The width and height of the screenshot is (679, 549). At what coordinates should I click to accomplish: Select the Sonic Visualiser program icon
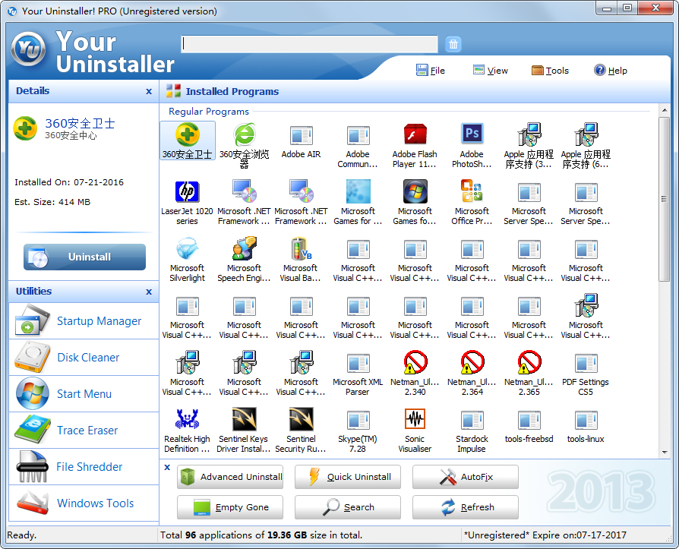(x=415, y=420)
